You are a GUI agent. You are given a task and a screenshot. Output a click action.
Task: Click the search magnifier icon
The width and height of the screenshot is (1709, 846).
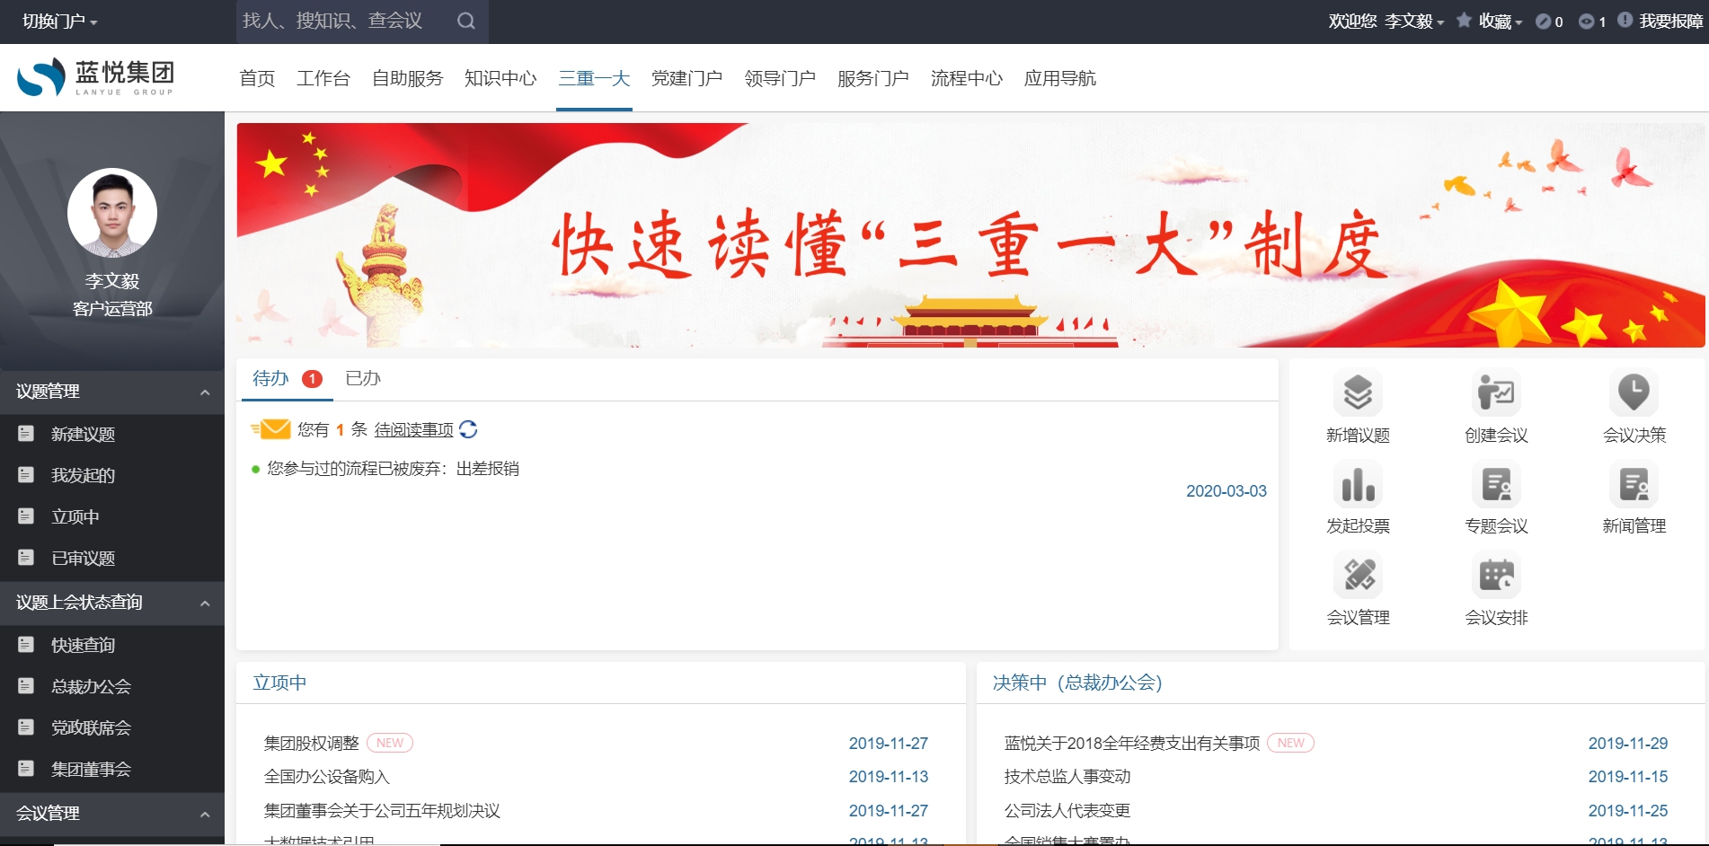465,20
